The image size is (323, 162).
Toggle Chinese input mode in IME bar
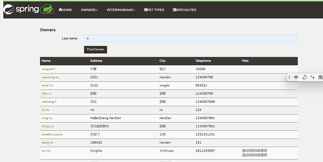point(296,77)
